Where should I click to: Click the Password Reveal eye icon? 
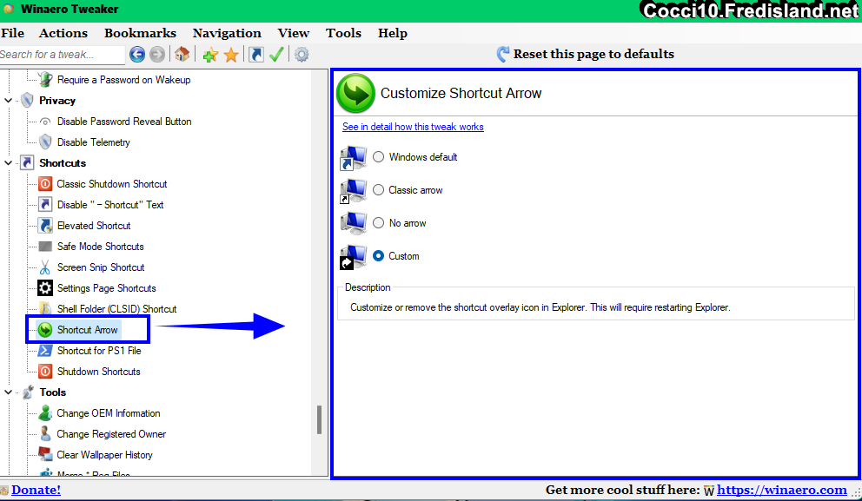(45, 122)
